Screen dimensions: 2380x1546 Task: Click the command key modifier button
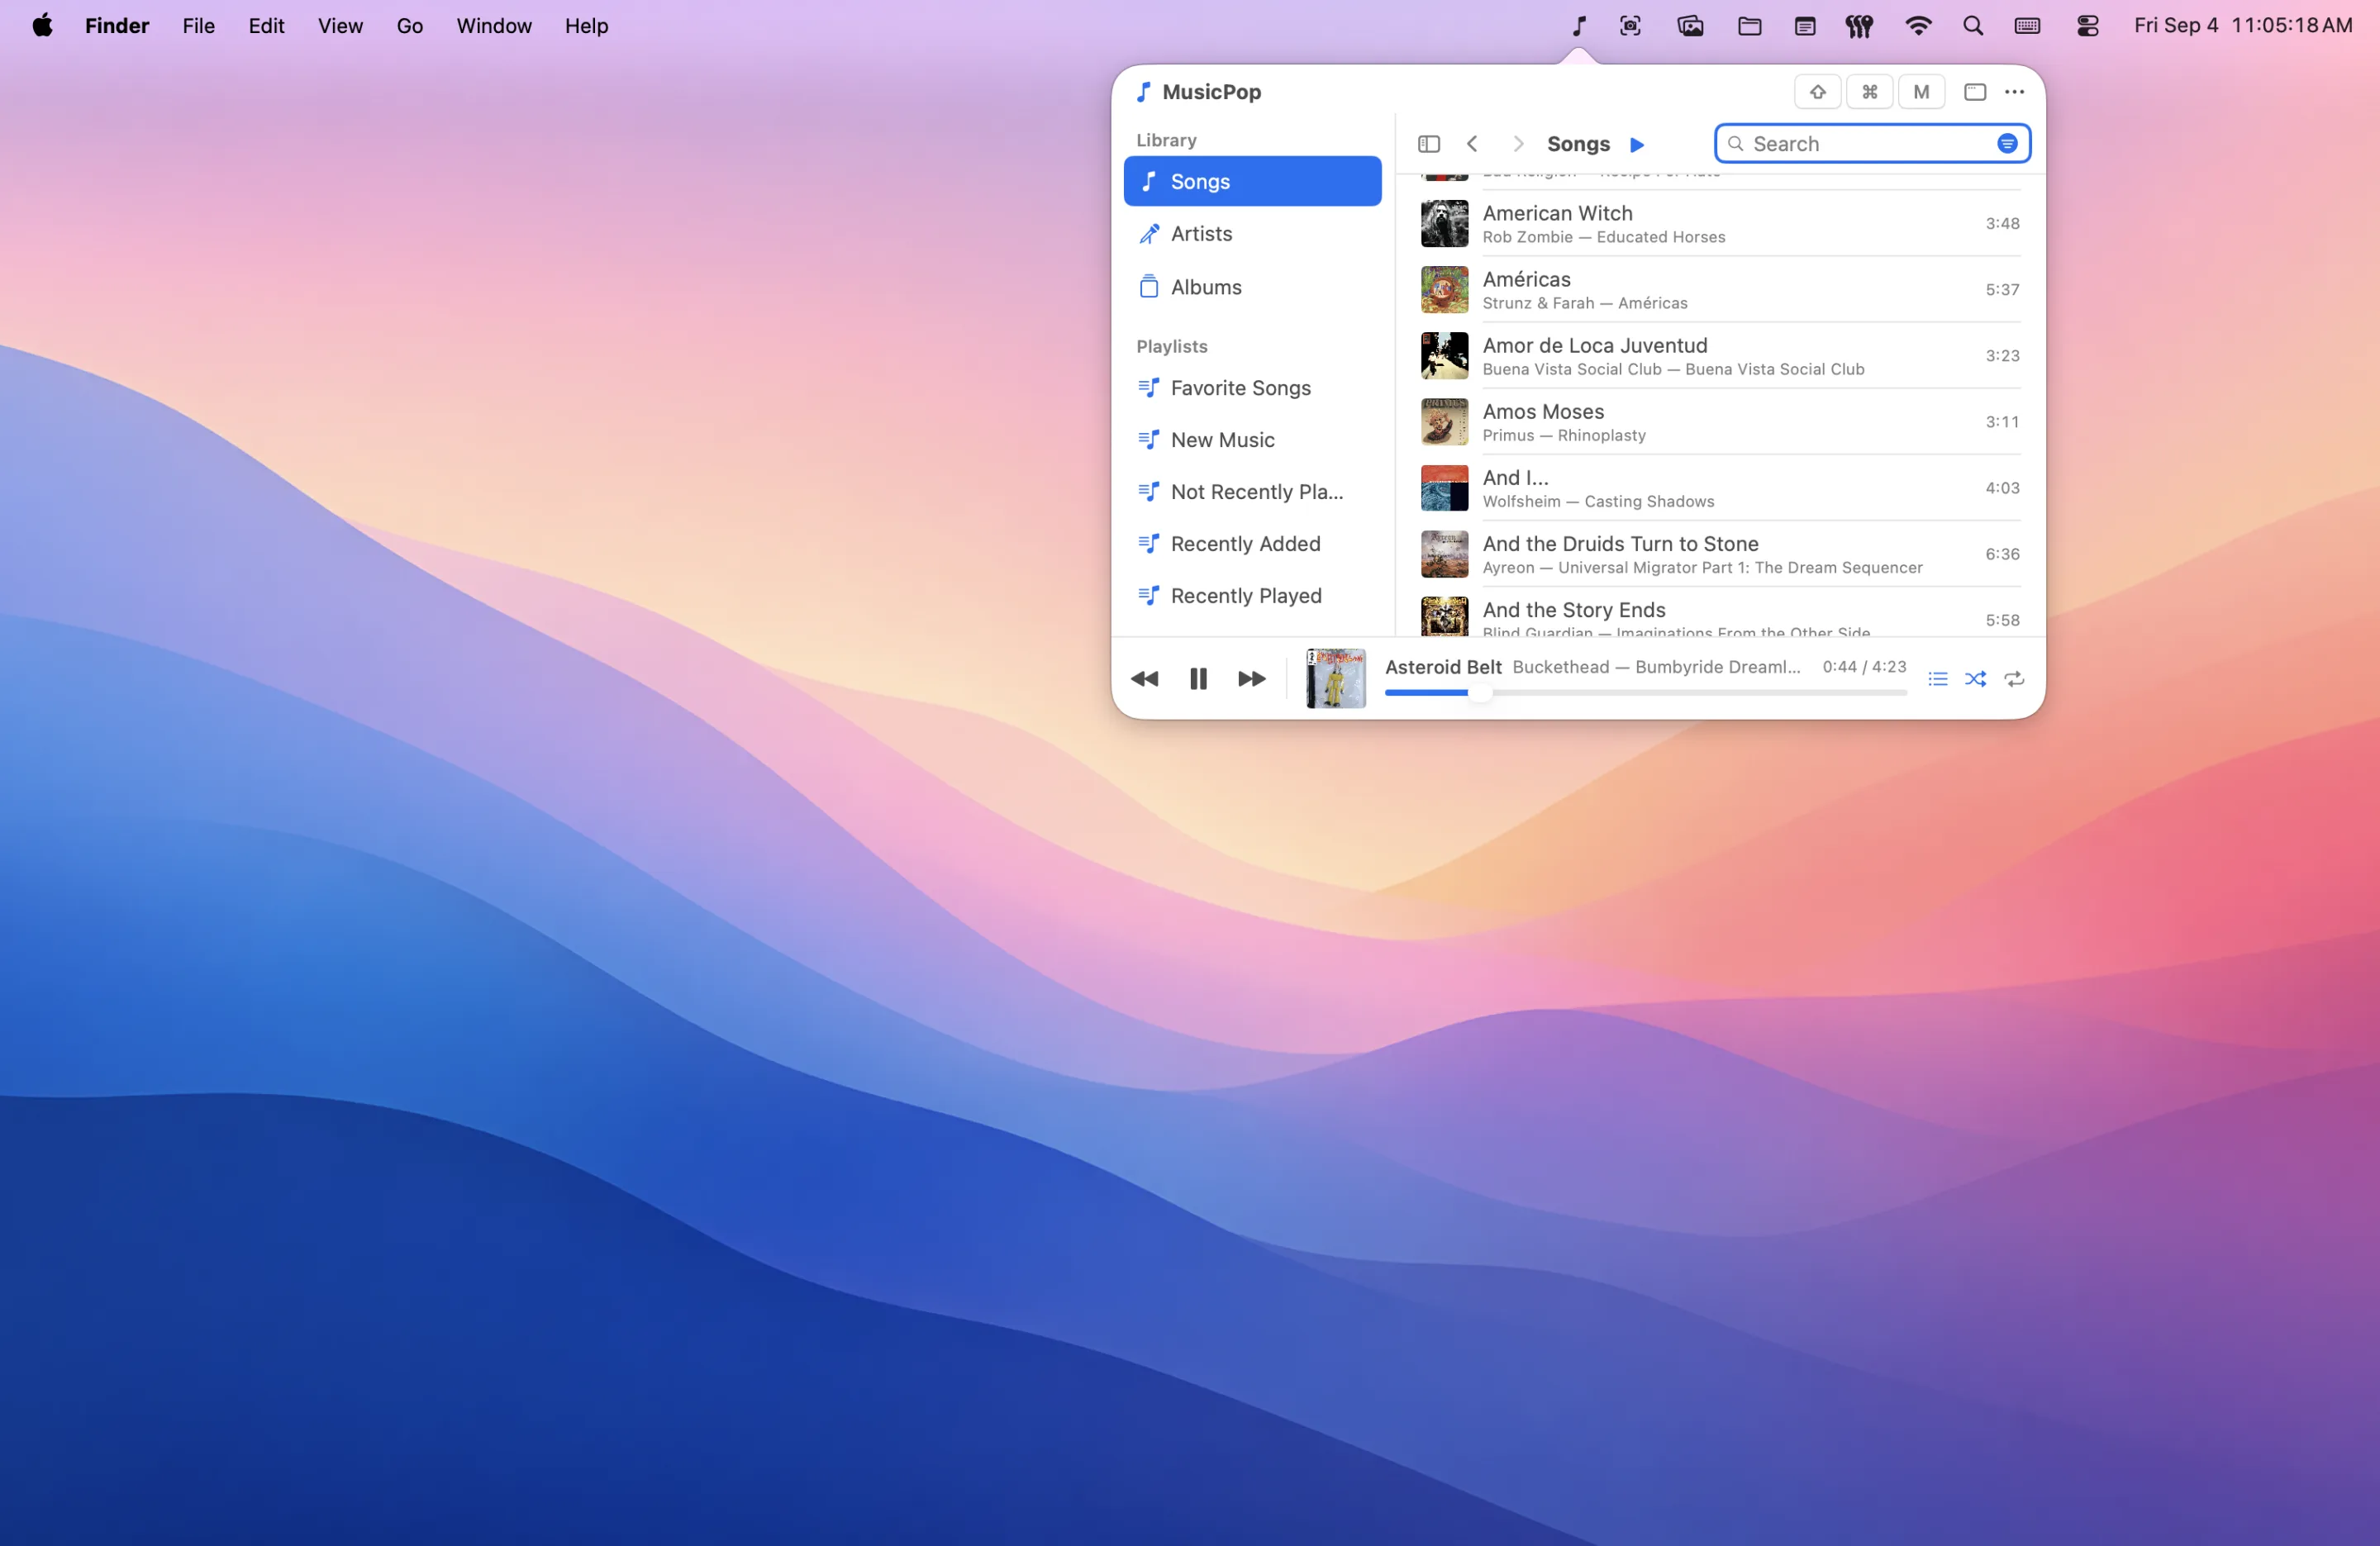[x=1869, y=92]
